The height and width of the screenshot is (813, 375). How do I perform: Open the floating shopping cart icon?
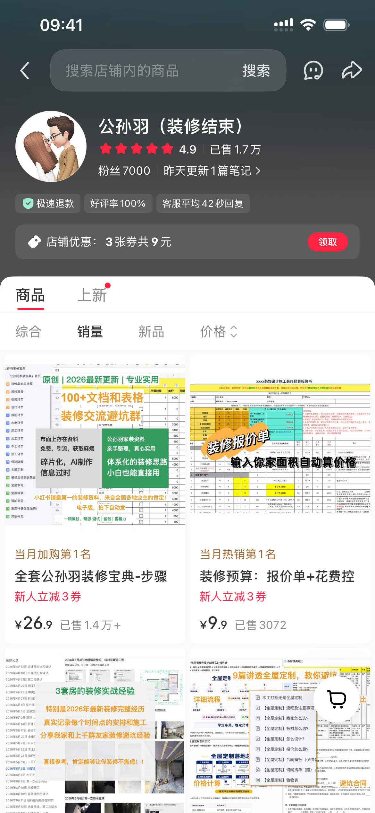click(x=337, y=699)
